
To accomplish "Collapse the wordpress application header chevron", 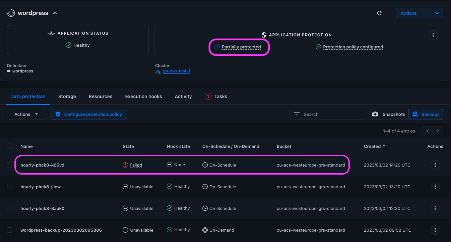I will click(55, 13).
